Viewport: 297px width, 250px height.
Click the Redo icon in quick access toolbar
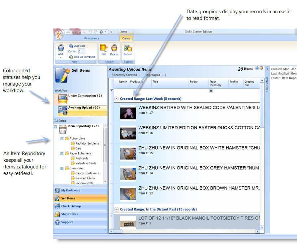[96, 31]
